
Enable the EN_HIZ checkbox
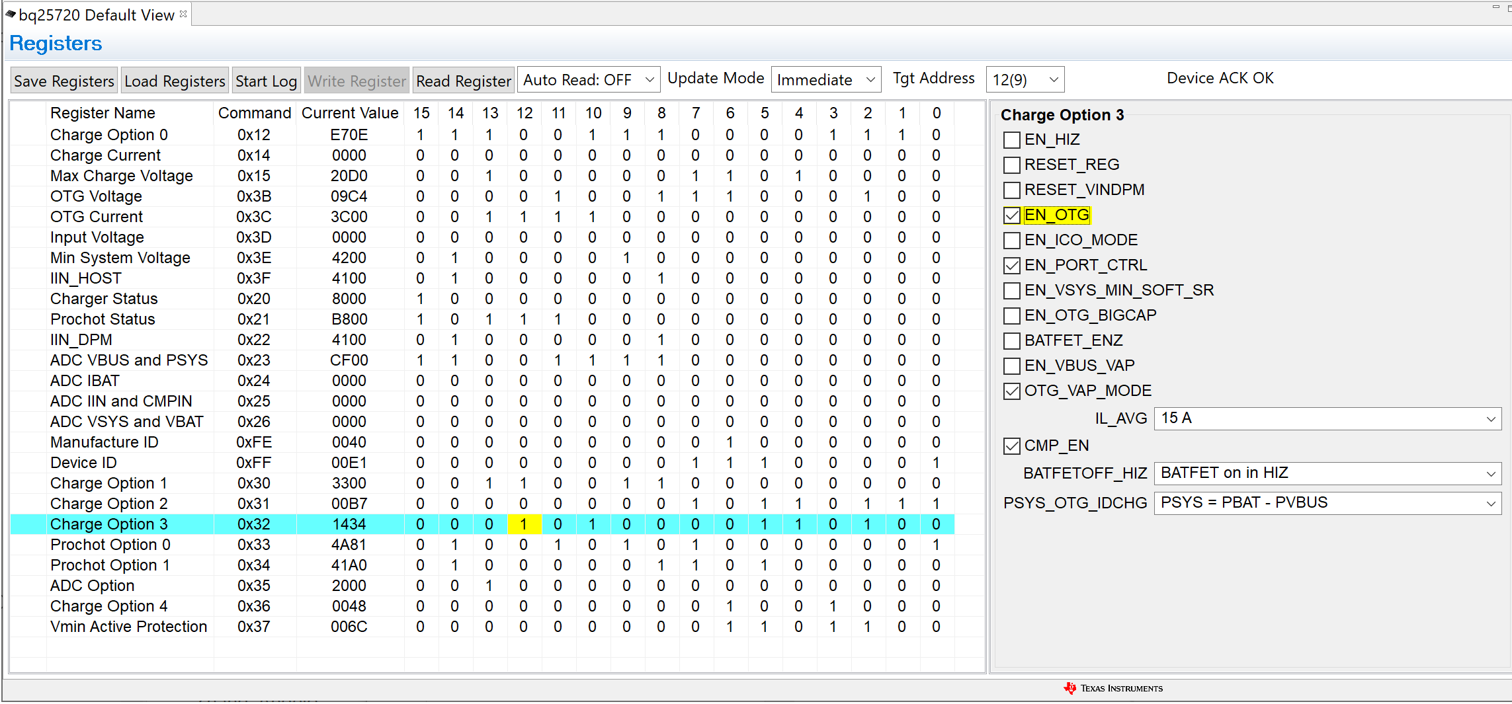(x=1011, y=140)
